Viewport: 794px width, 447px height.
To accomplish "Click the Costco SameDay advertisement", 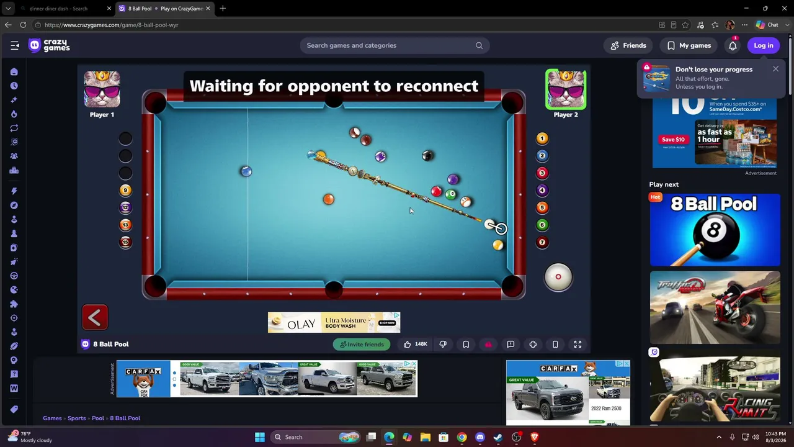I will click(x=715, y=132).
